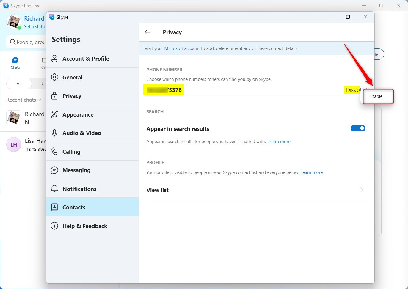Turn off Appear in search results toggle

[358, 128]
